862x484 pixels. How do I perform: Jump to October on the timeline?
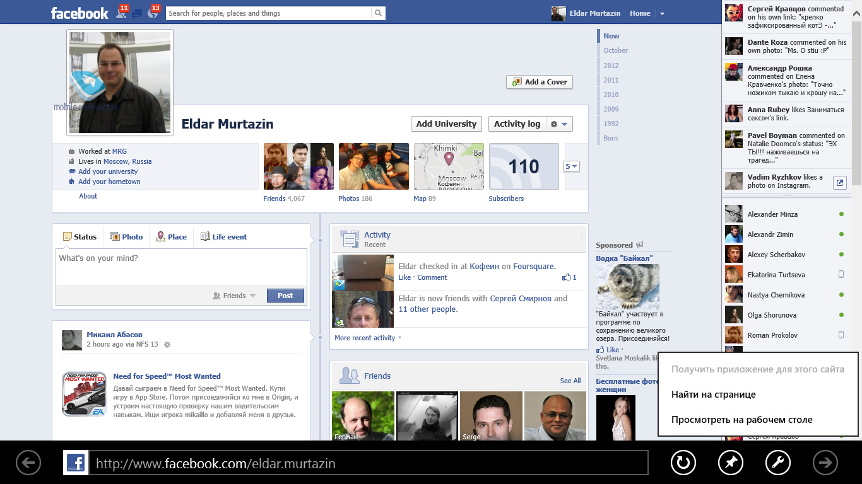(x=616, y=50)
